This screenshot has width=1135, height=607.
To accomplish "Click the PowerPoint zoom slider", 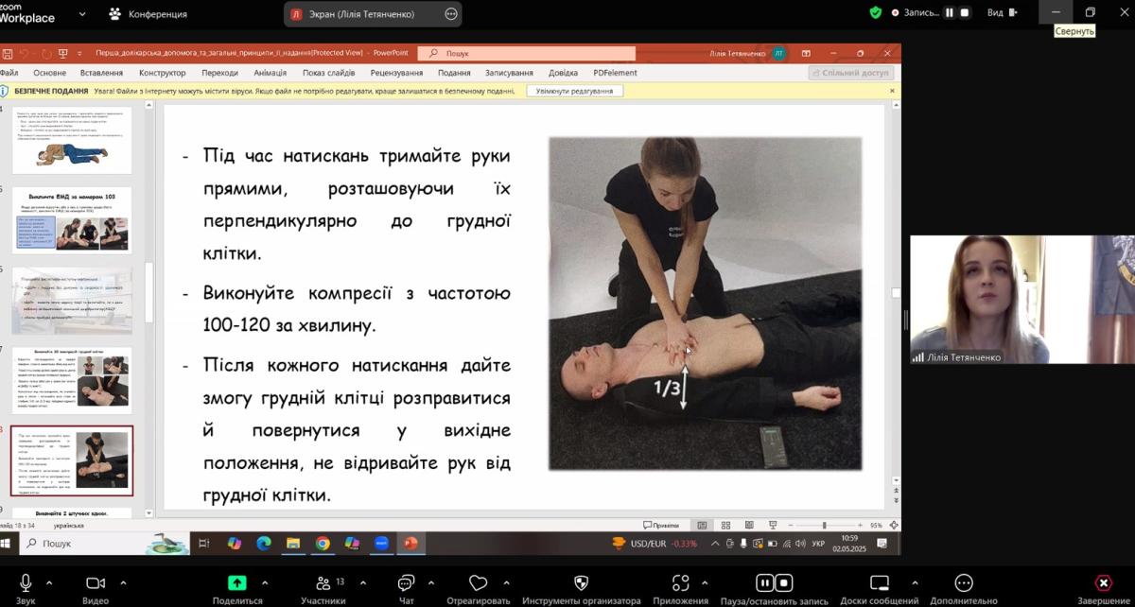I will click(x=824, y=526).
